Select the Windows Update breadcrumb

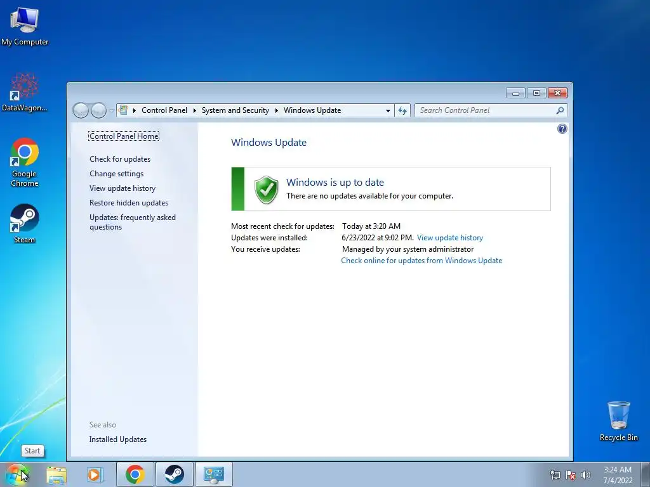pos(312,110)
